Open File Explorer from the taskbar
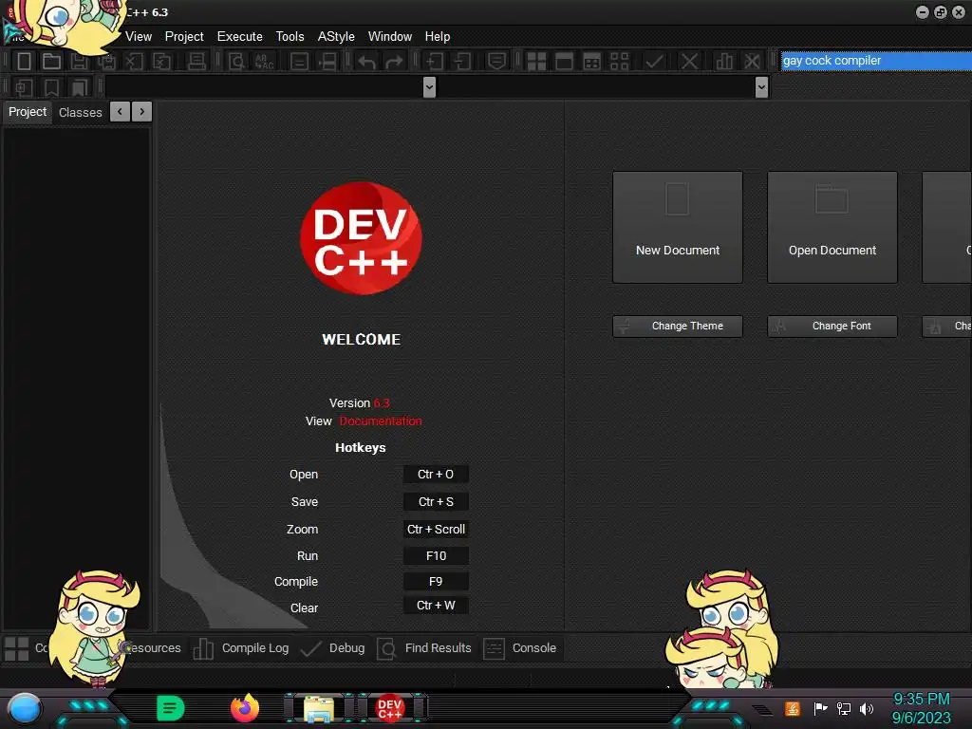 (x=319, y=708)
